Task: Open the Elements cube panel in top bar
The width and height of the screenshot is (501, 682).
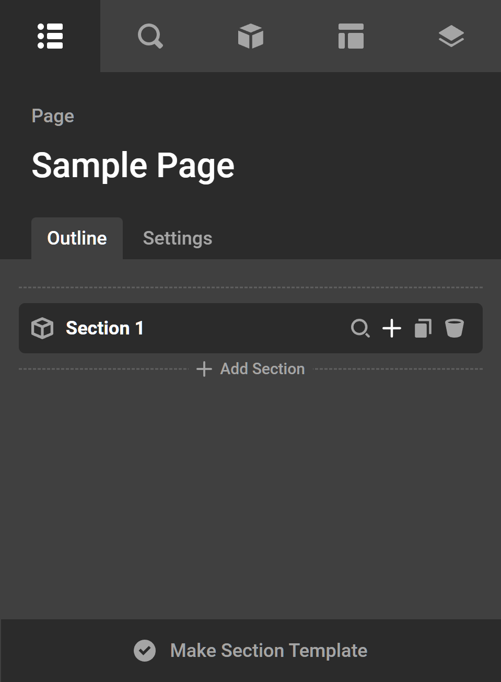Action: click(x=250, y=36)
